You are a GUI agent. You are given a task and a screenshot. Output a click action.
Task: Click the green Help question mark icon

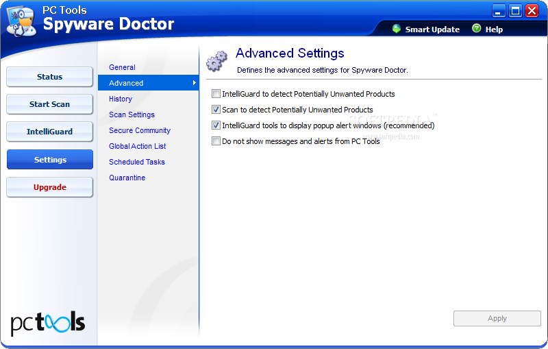pyautogui.click(x=476, y=28)
